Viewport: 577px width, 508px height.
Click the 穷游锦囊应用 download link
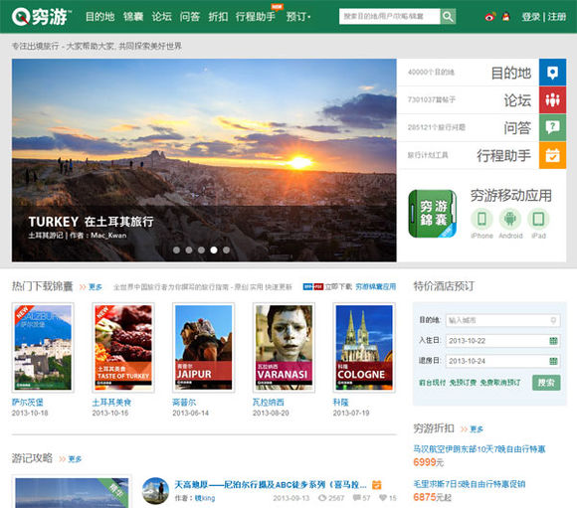[376, 286]
